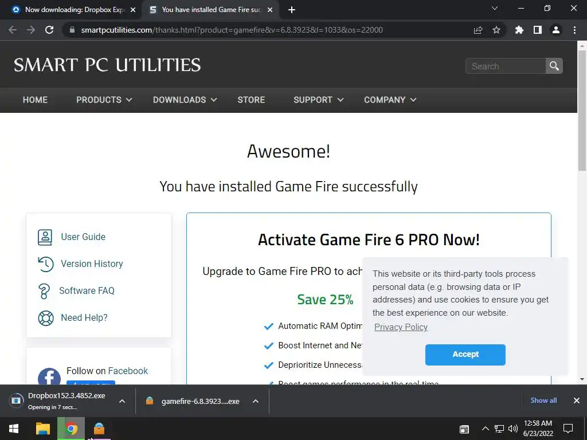Close the Game Fire installed tab
Viewport: 587px width, 440px height.
pyautogui.click(x=270, y=10)
